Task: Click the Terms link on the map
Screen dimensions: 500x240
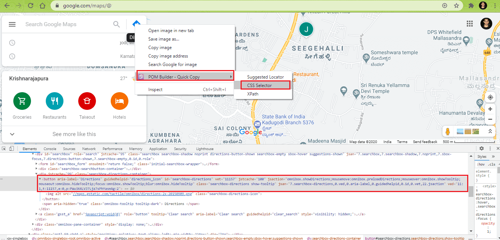Action: tap(402, 142)
